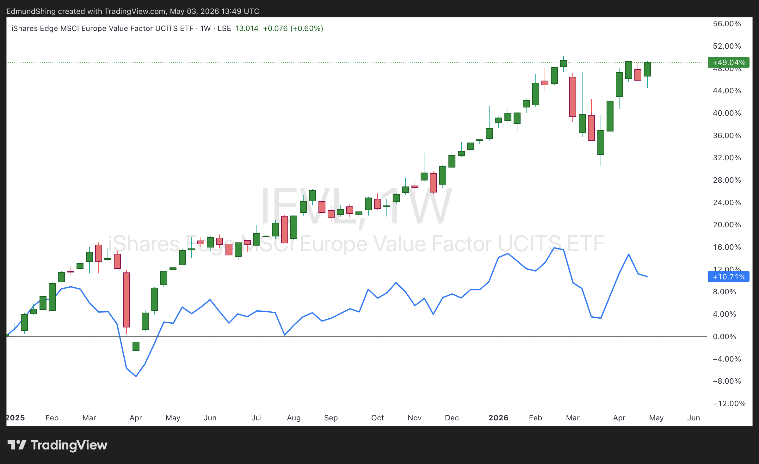The image size is (759, 464).
Task: Click the 2025 year label on time axis
Action: coord(15,418)
